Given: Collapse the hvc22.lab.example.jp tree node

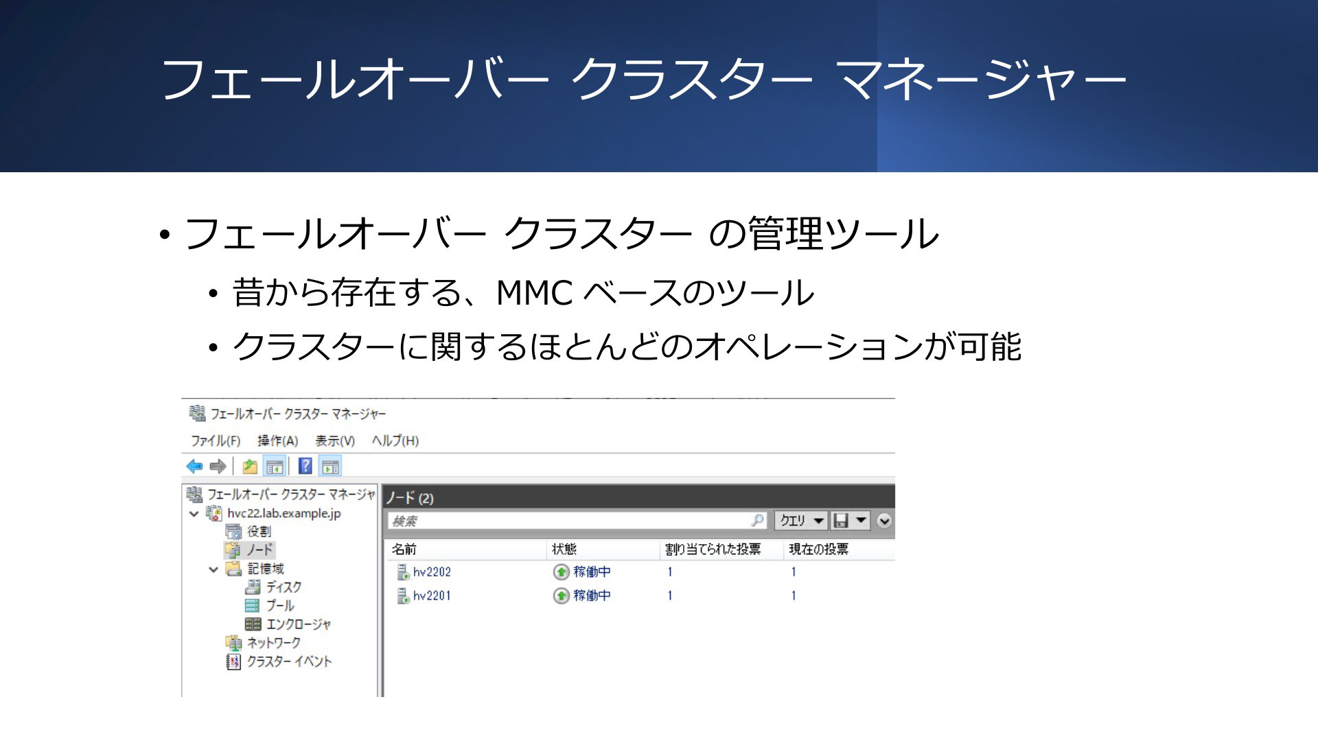Looking at the screenshot, I should click(194, 513).
